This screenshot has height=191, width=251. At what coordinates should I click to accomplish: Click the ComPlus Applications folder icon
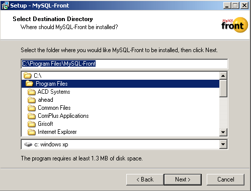(x=32, y=116)
